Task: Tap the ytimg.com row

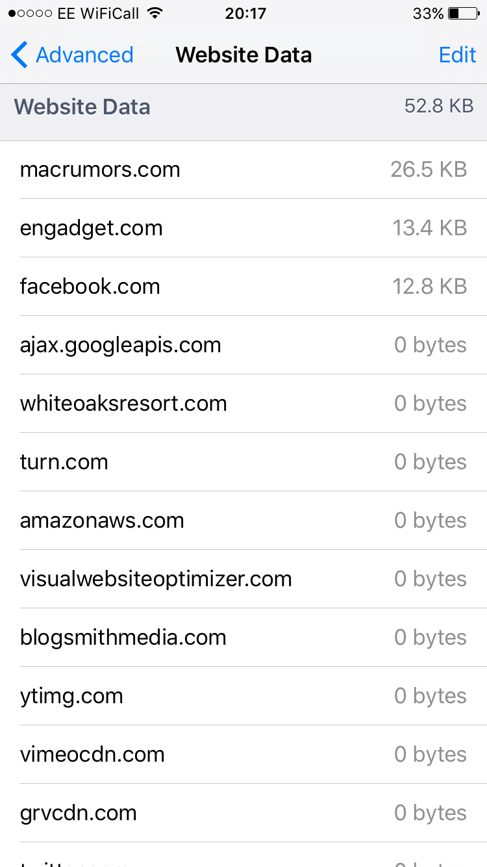Action: coord(243,696)
